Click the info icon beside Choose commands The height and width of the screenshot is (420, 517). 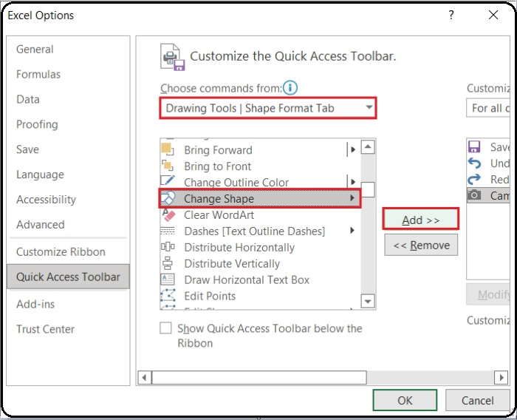click(290, 88)
